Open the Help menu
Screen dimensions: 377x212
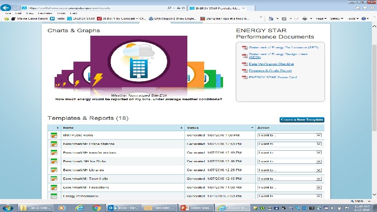point(73,13)
